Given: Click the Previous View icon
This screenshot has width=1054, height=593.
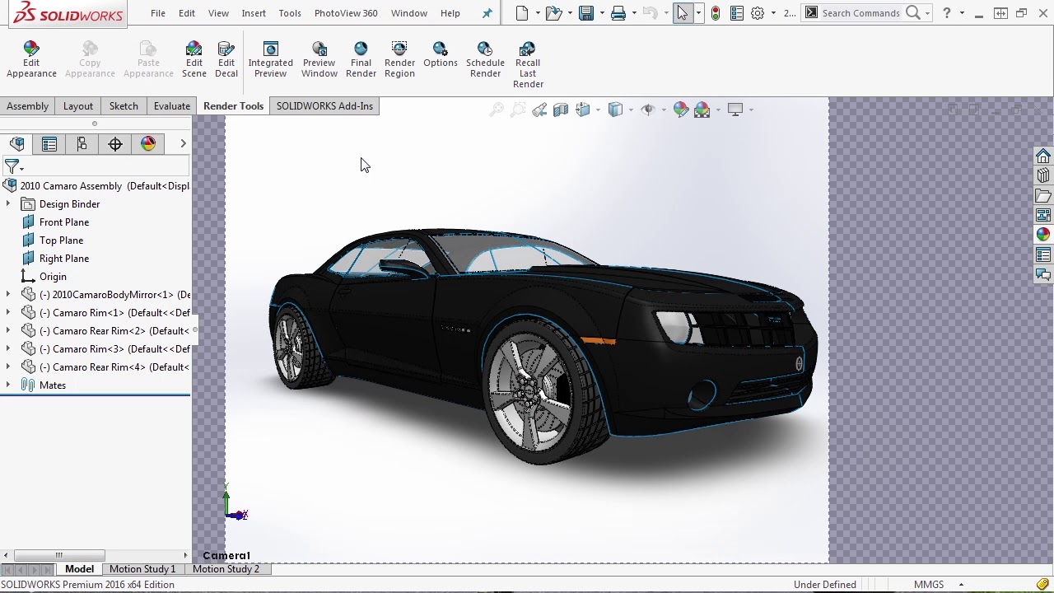Looking at the screenshot, I should point(539,110).
